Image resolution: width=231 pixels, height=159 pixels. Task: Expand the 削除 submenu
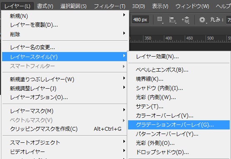click(x=65, y=34)
